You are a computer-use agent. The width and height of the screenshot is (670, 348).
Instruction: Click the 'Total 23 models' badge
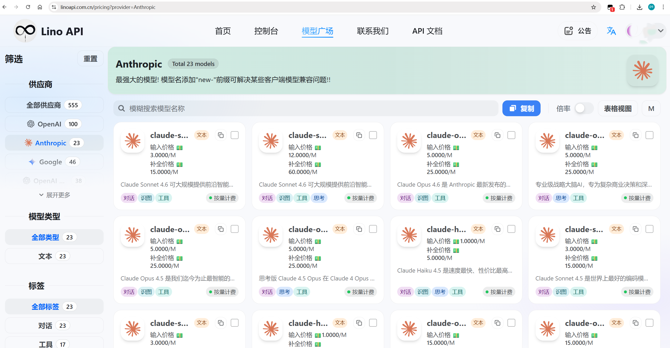[x=193, y=64]
